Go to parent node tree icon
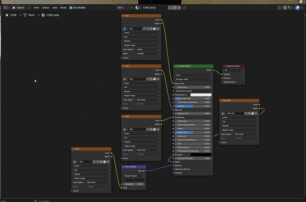 [x=279, y=8]
